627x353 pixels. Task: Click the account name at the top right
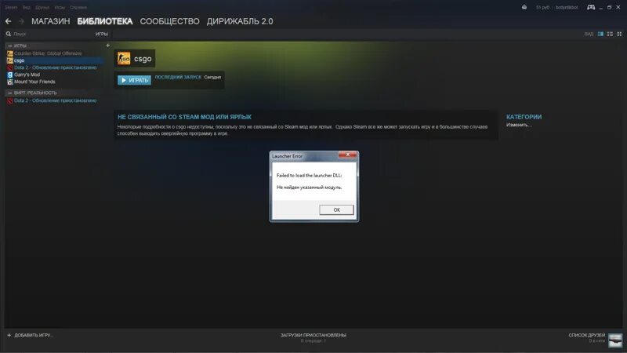pyautogui.click(x=567, y=7)
